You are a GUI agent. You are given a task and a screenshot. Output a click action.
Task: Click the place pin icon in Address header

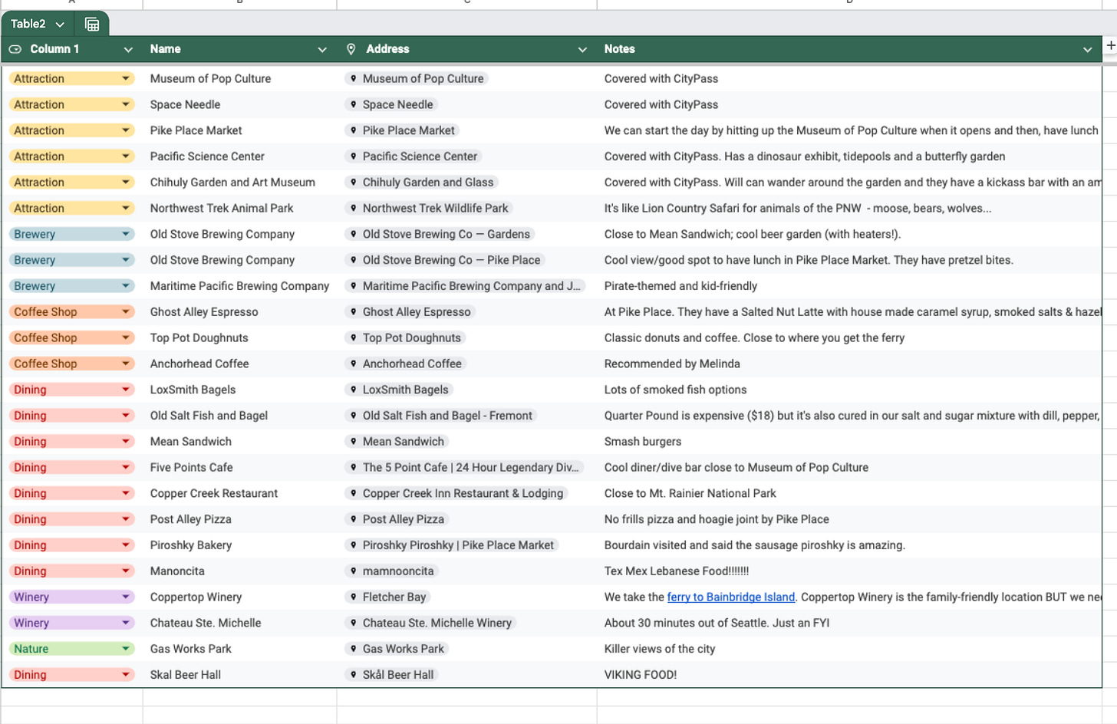pyautogui.click(x=351, y=49)
